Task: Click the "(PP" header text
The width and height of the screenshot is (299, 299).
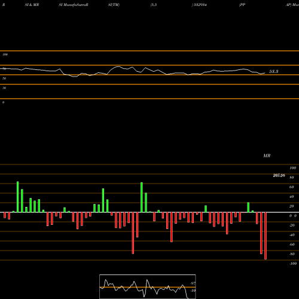Action: (x=242, y=5)
